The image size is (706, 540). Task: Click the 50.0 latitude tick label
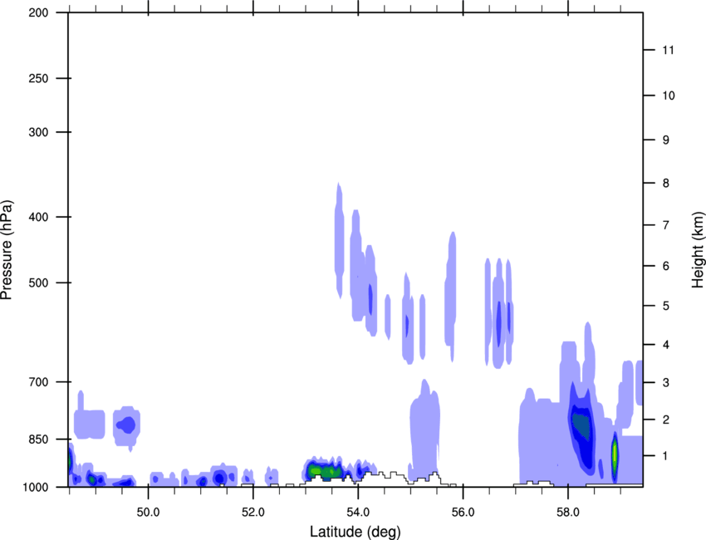(148, 513)
